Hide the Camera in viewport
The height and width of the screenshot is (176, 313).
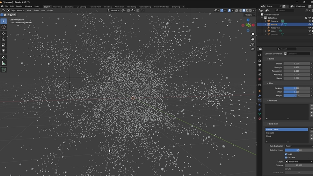310,21
